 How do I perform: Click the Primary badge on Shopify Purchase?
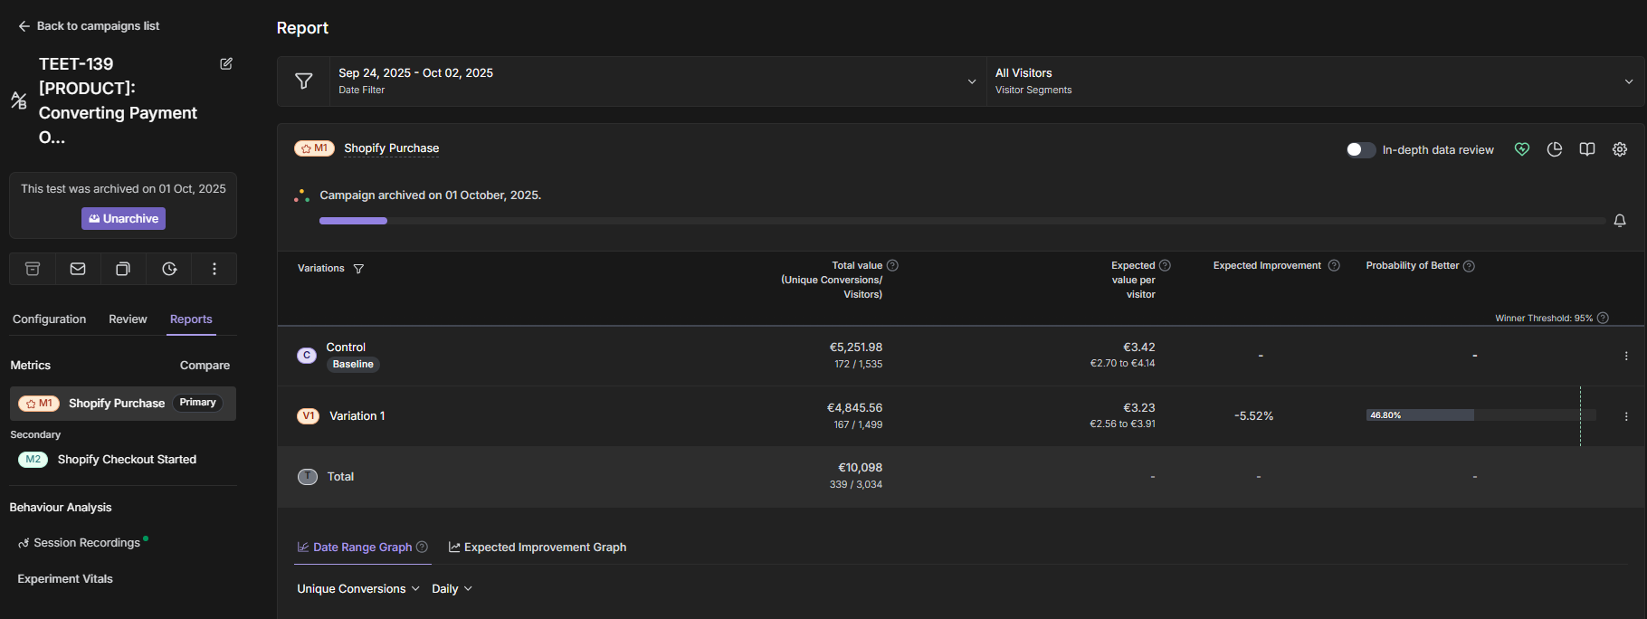(197, 403)
